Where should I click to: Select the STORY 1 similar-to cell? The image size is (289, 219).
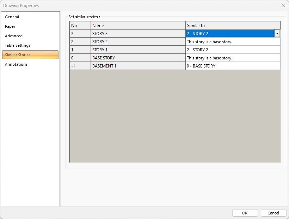click(x=233, y=50)
